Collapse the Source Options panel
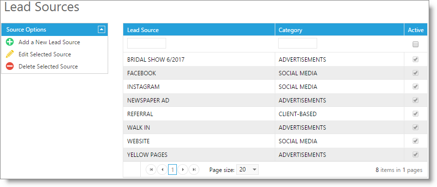This screenshot has height=187, width=437. coord(101,30)
